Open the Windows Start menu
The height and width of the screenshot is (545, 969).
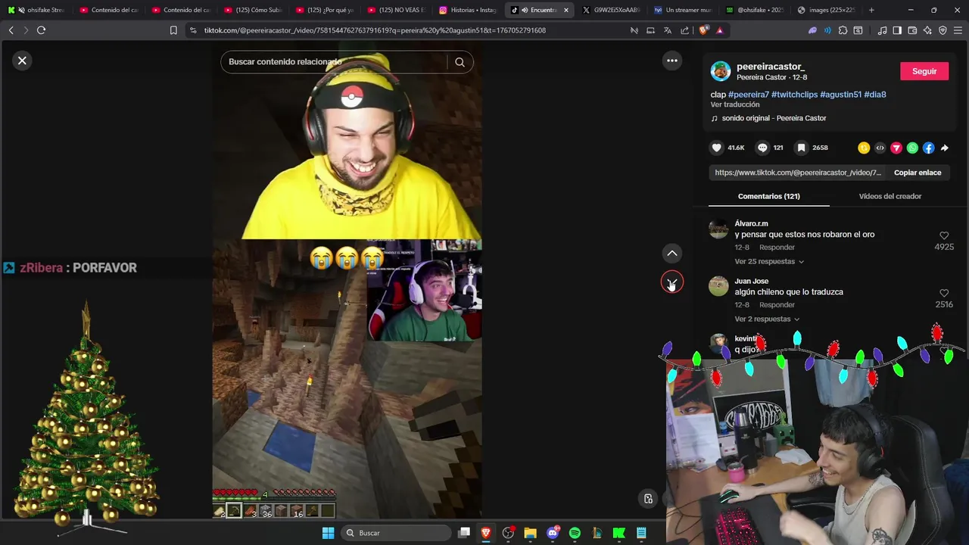[x=328, y=533]
